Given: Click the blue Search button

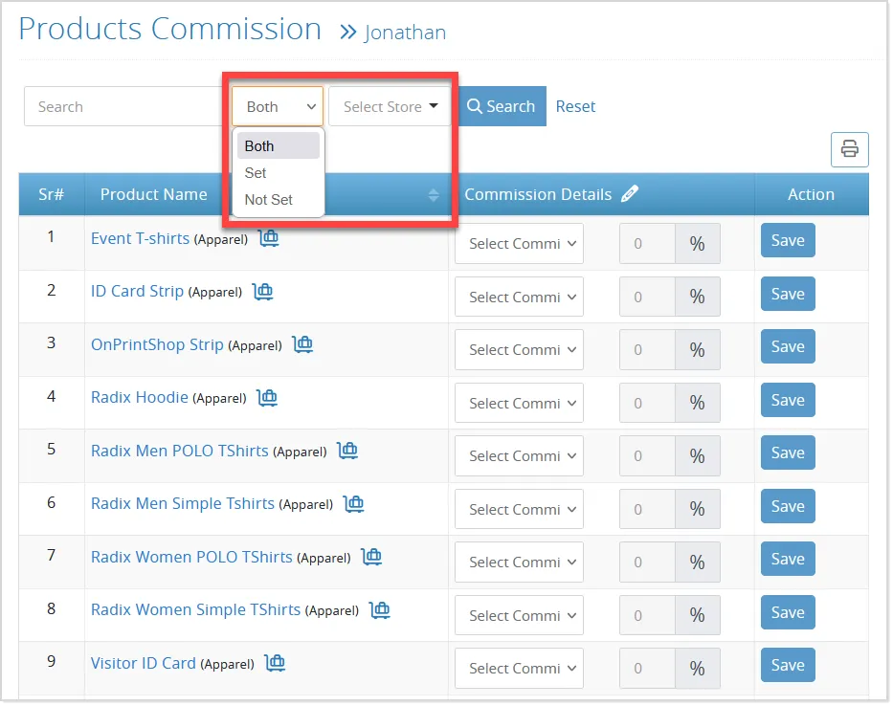Looking at the screenshot, I should [502, 106].
